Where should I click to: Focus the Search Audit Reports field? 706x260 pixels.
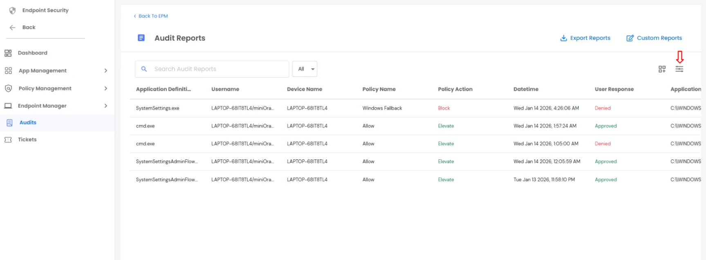coord(212,69)
